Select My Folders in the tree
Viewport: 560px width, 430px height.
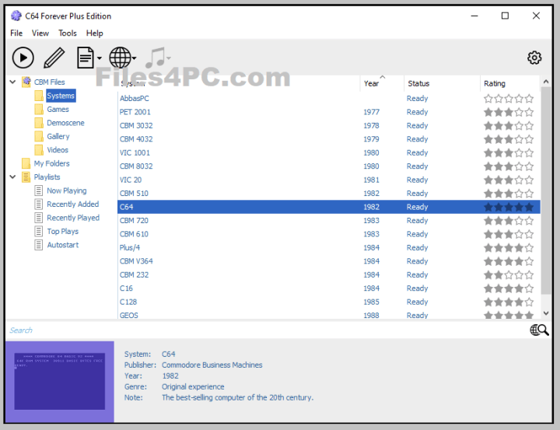click(52, 163)
